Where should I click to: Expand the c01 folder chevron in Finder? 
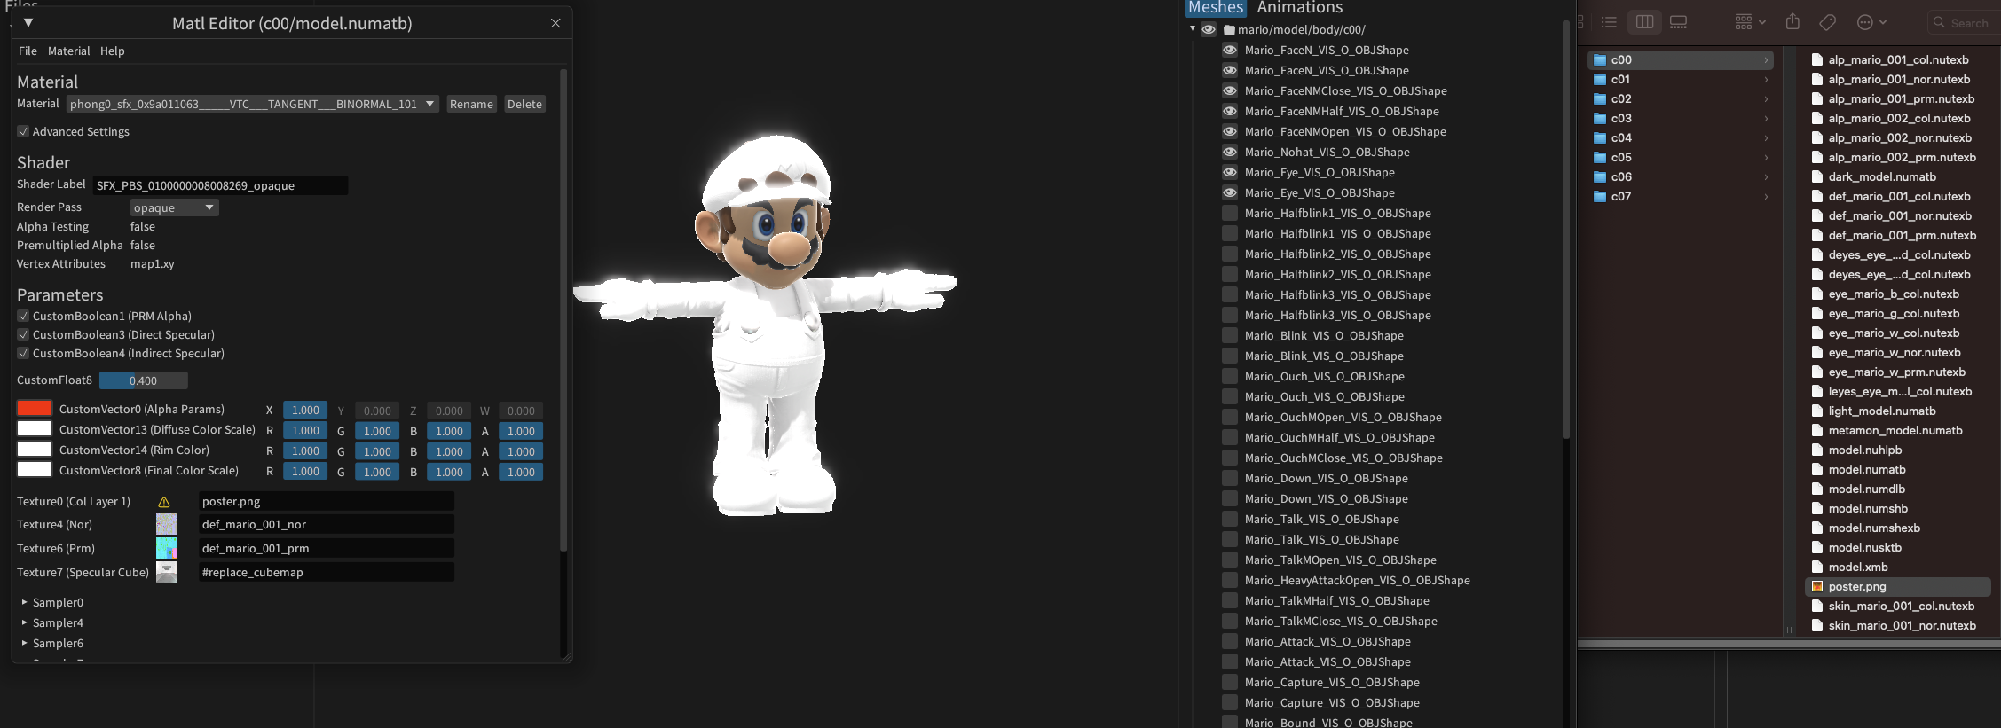pos(1766,80)
